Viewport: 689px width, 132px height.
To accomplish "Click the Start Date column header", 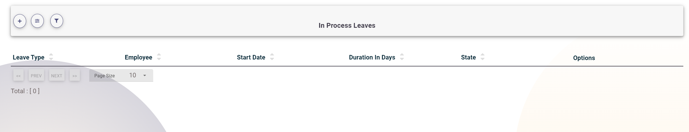I will (x=251, y=57).
